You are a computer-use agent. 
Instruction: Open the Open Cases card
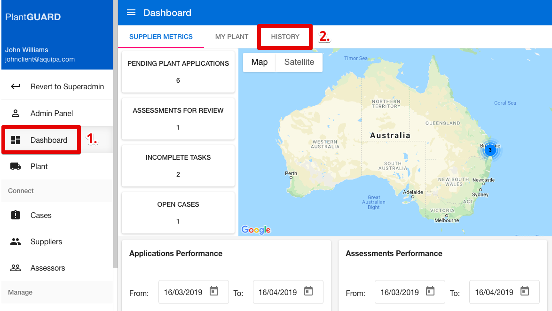178,213
